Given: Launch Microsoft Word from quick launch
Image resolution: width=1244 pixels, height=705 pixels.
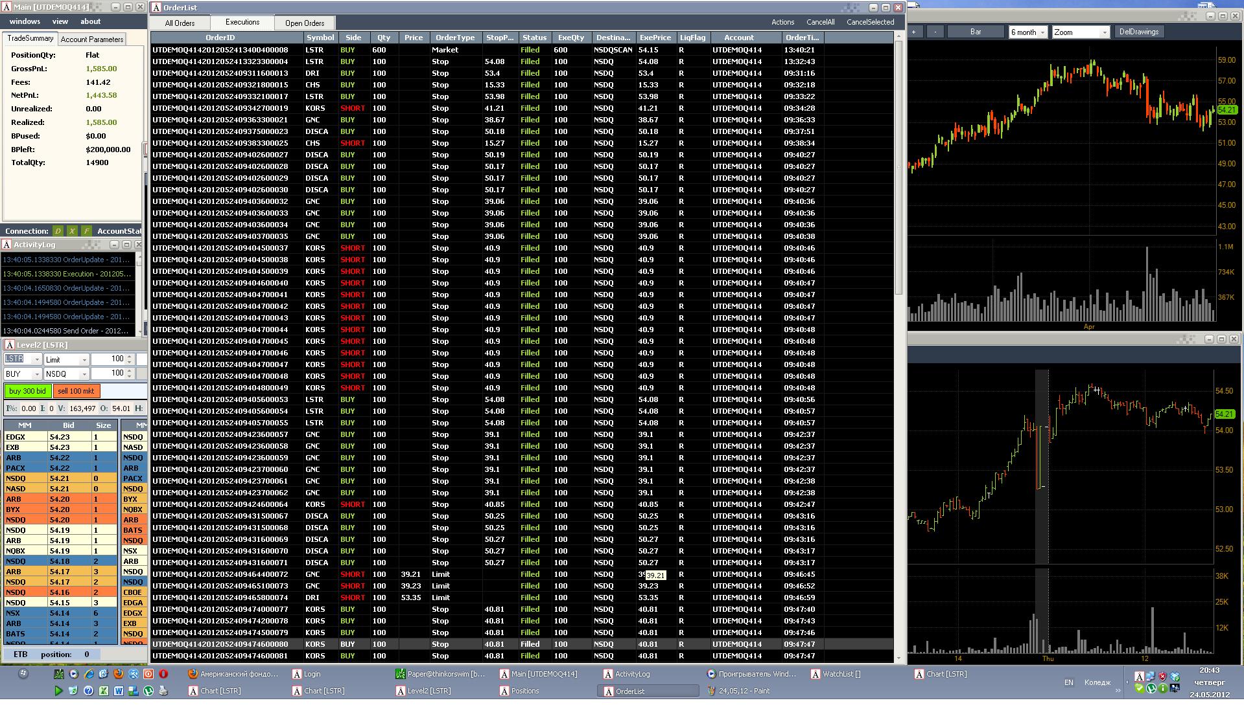Looking at the screenshot, I should tap(119, 691).
